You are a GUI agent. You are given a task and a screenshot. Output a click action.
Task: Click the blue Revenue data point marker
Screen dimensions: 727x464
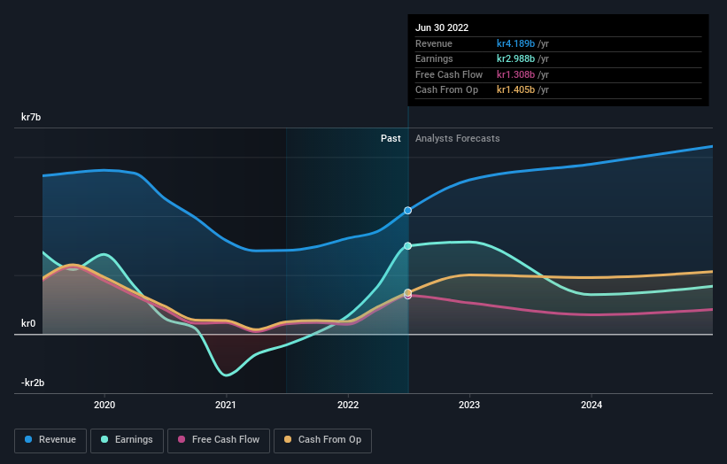click(407, 211)
